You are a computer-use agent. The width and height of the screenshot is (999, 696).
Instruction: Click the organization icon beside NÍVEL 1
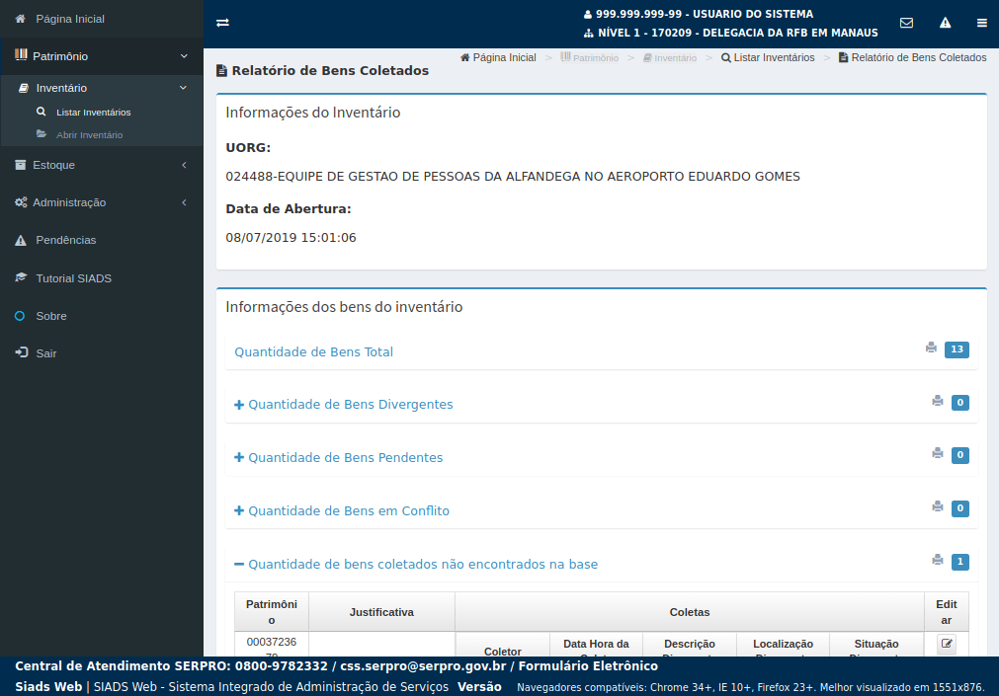point(589,33)
